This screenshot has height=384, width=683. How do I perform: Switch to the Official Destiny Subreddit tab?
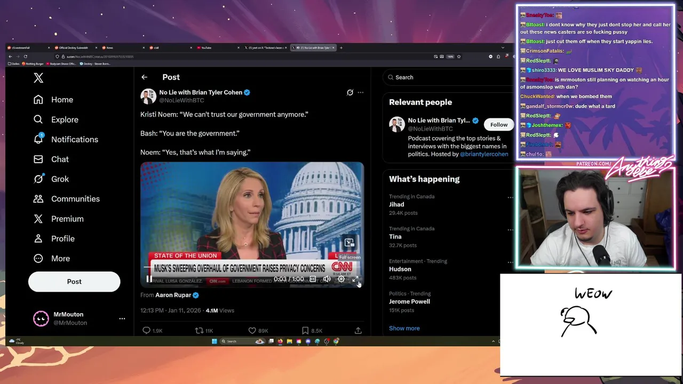(x=75, y=47)
